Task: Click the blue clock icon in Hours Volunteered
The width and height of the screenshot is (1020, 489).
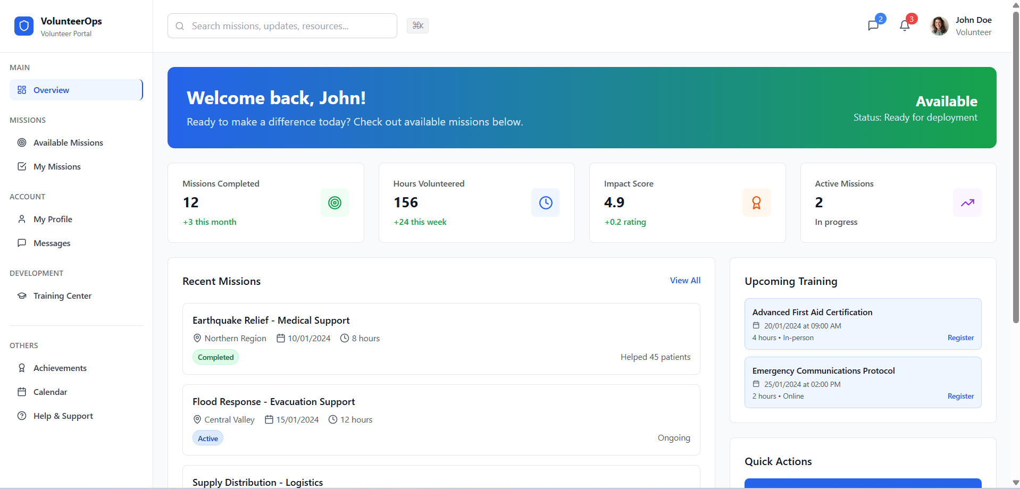Action: (546, 203)
